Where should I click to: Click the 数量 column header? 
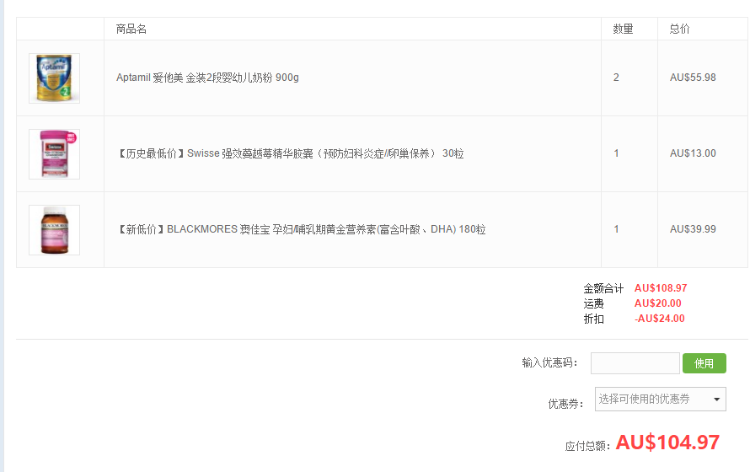(623, 29)
